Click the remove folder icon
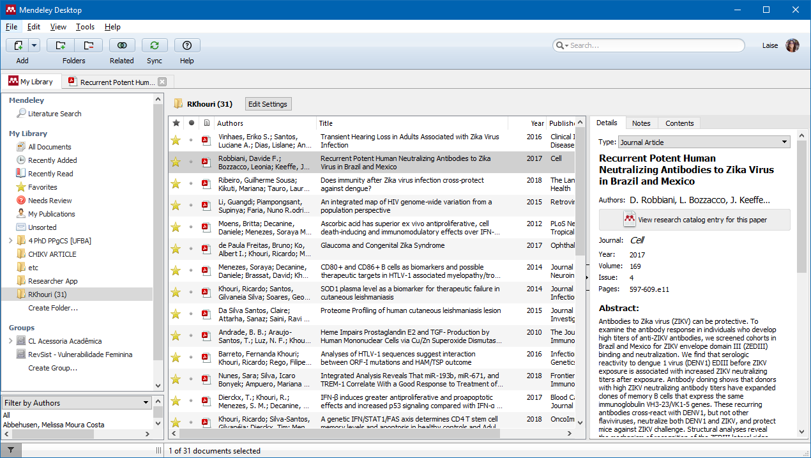 88,45
